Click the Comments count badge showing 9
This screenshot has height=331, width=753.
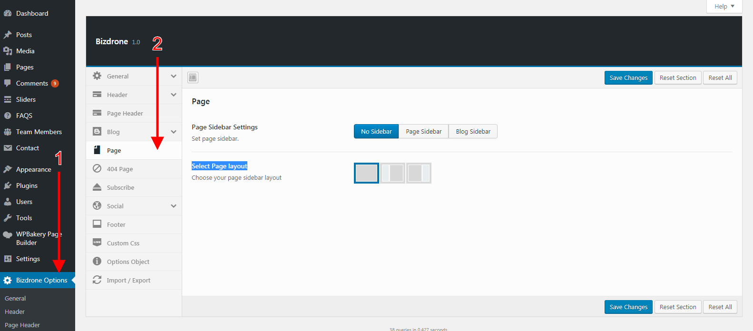[55, 83]
